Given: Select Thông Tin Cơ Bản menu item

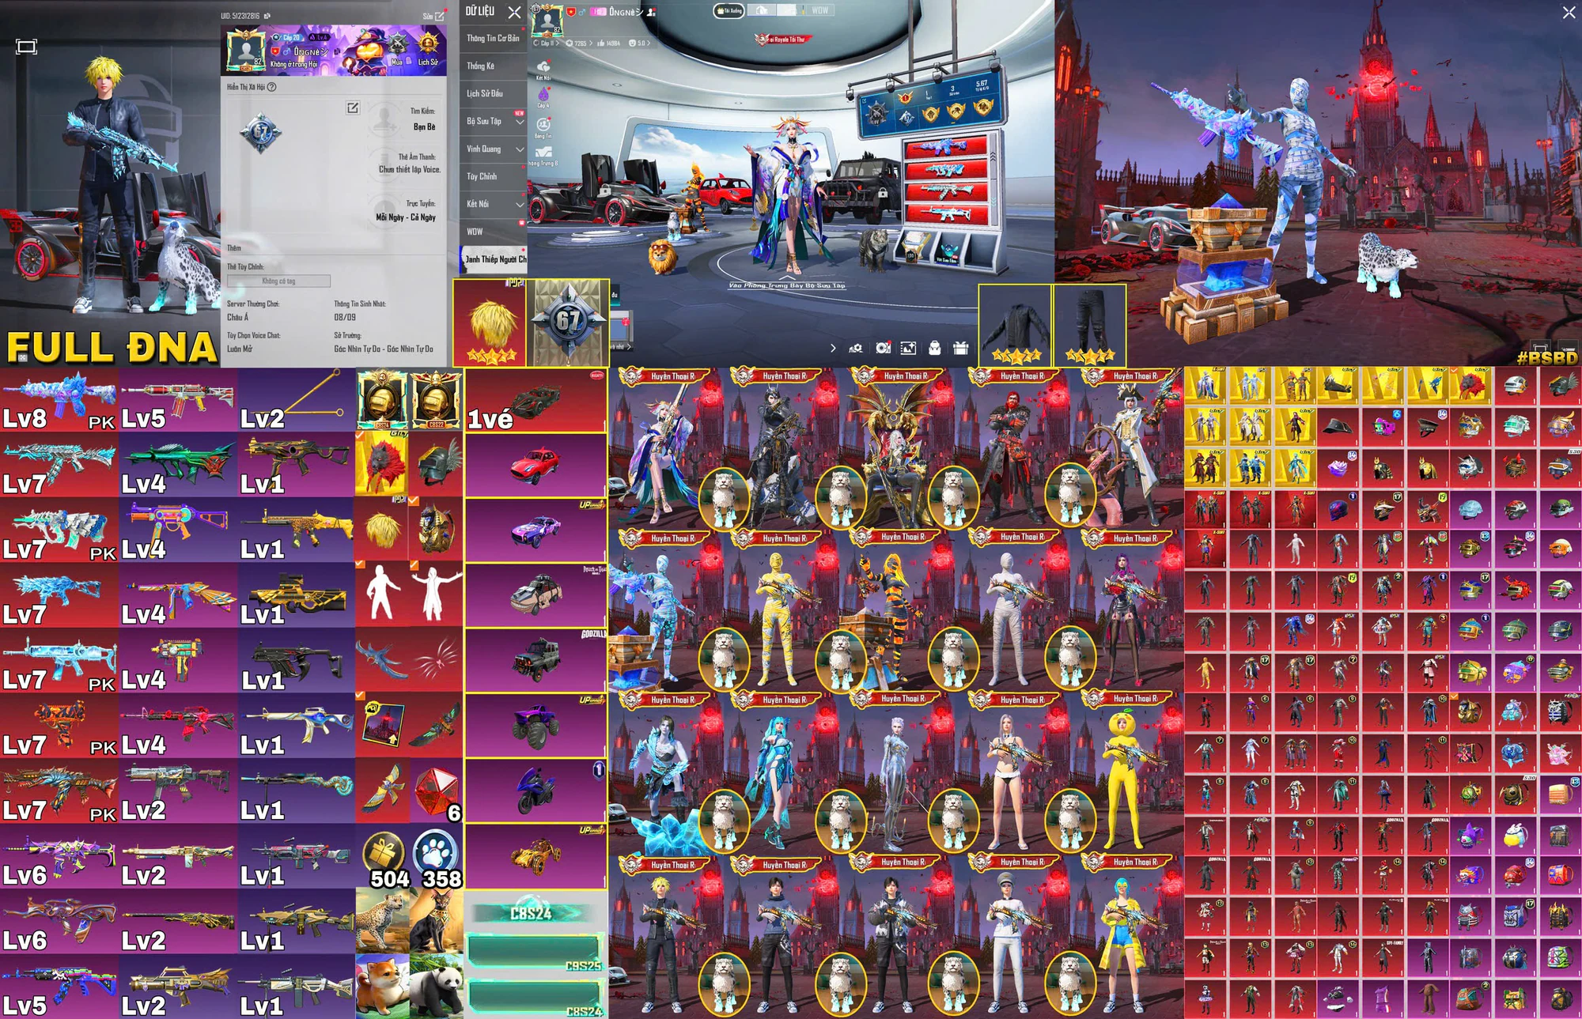Looking at the screenshot, I should (x=493, y=38).
